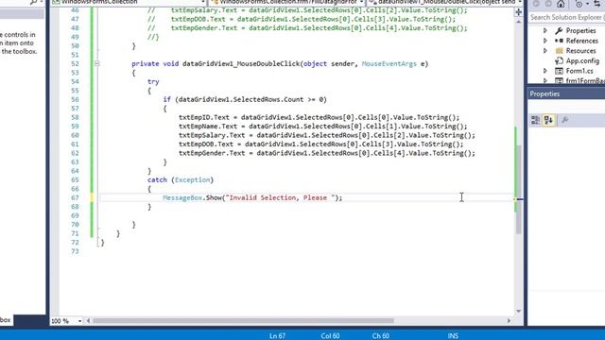Image resolution: width=605 pixels, height=340 pixels.
Task: Expand the Form1.cs node
Action: (x=545, y=71)
